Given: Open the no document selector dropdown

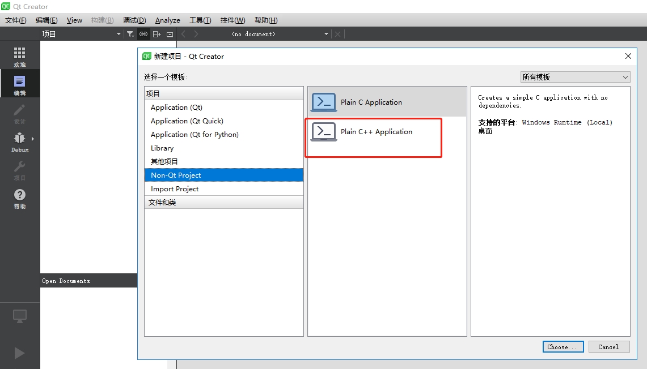Looking at the screenshot, I should [x=280, y=34].
